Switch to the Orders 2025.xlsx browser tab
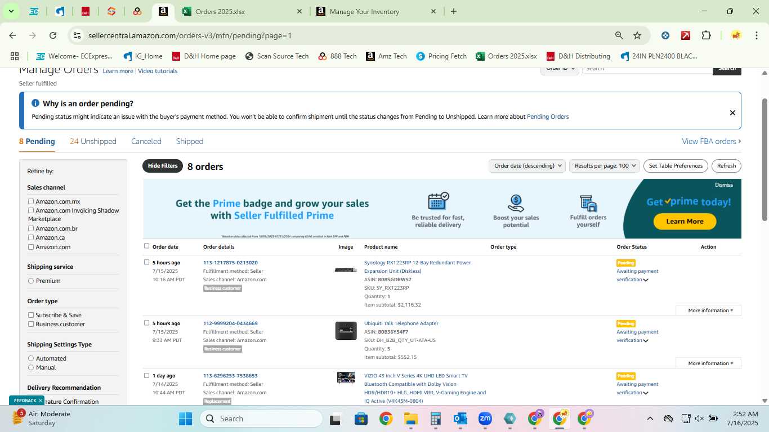The height and width of the screenshot is (432, 769). 242,11
